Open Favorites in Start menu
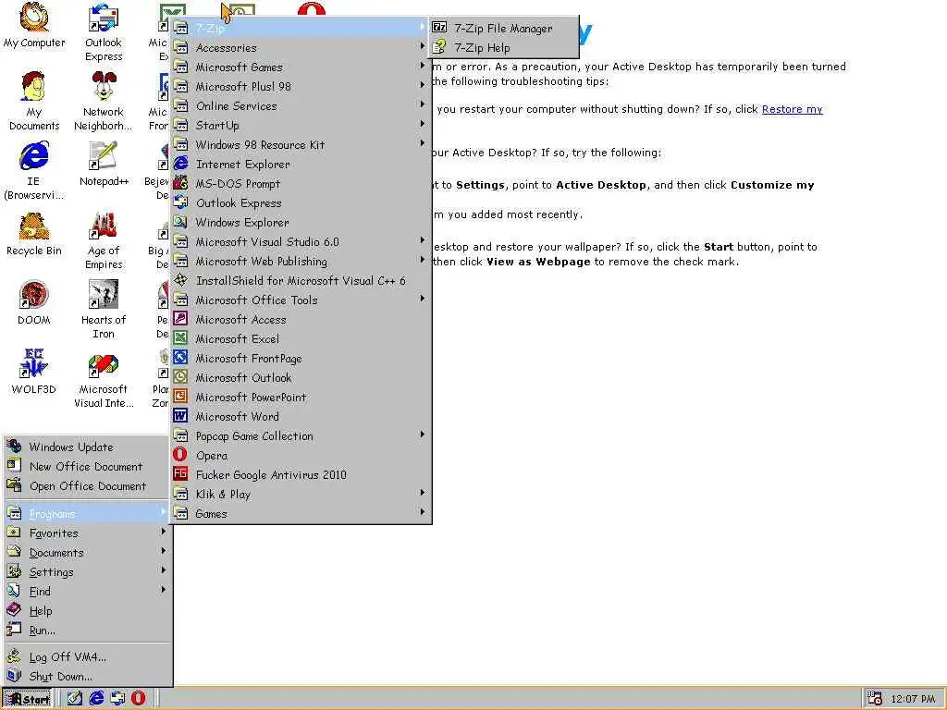Image resolution: width=947 pixels, height=710 pixels. point(87,532)
